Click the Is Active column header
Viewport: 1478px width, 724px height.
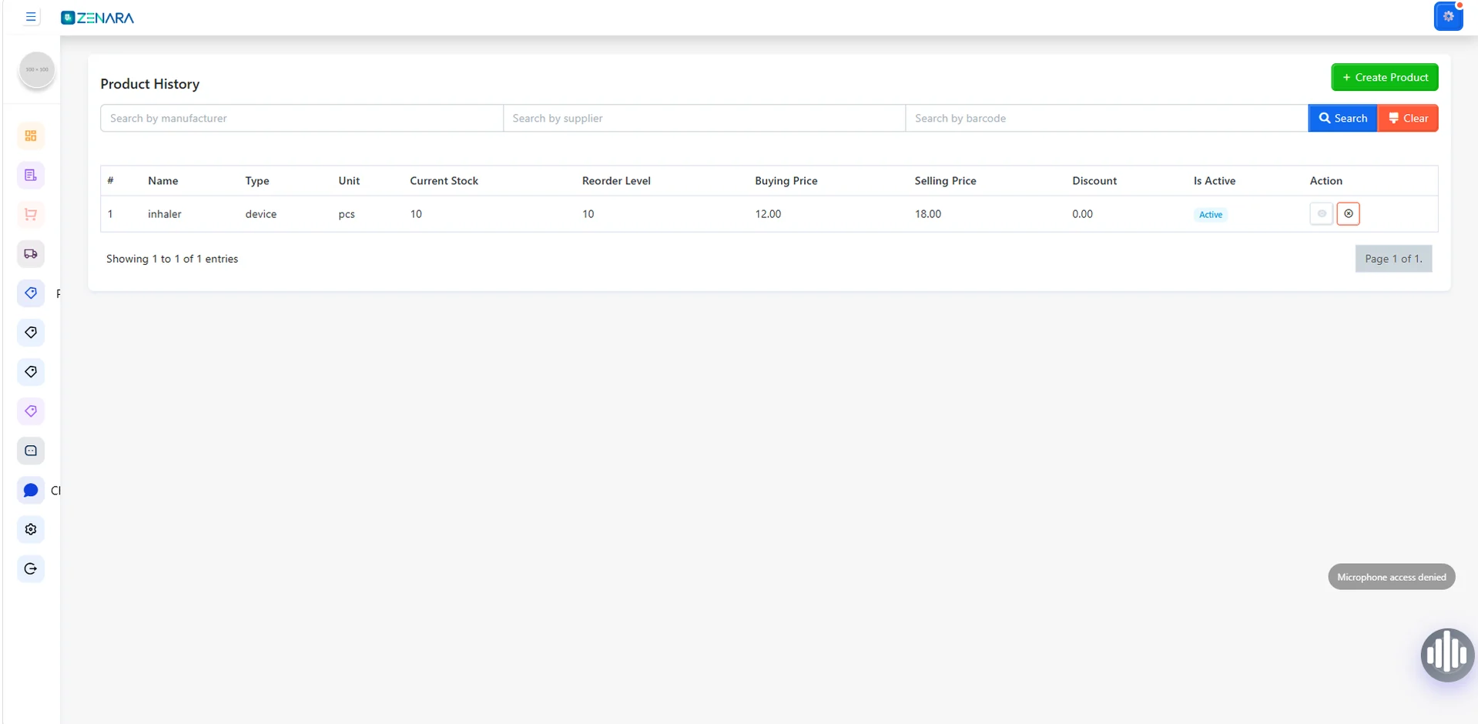click(1214, 181)
